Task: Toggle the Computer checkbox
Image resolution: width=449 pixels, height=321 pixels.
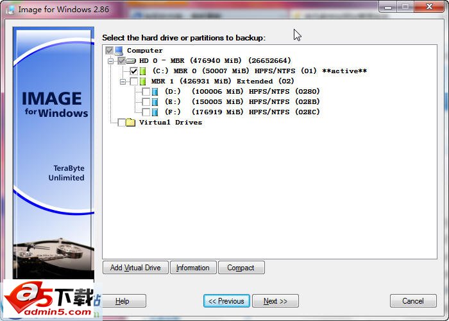Action: [x=110, y=51]
